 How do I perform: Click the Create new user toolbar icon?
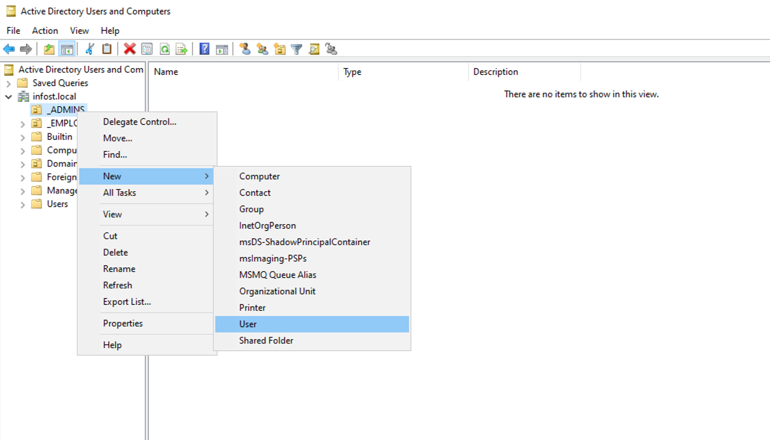tap(245, 49)
